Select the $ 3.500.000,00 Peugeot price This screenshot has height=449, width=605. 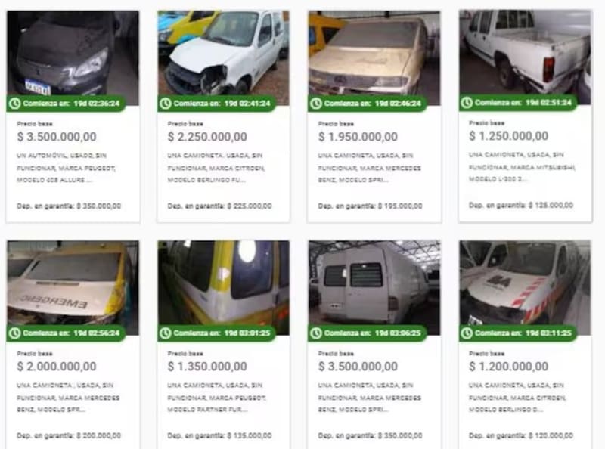coord(57,137)
